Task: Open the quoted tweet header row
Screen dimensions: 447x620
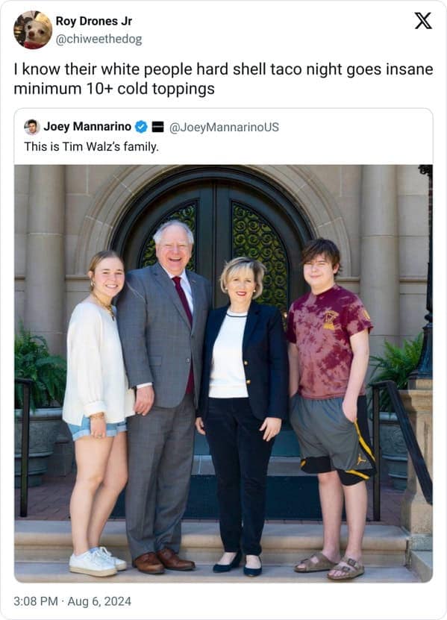Action: pos(224,127)
